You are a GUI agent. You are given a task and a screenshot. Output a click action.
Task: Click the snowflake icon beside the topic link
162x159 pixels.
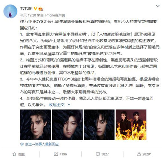pyautogui.click(x=22, y=144)
